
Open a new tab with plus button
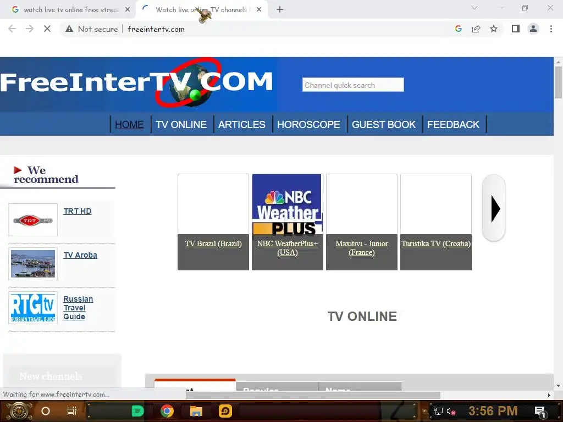tap(280, 10)
